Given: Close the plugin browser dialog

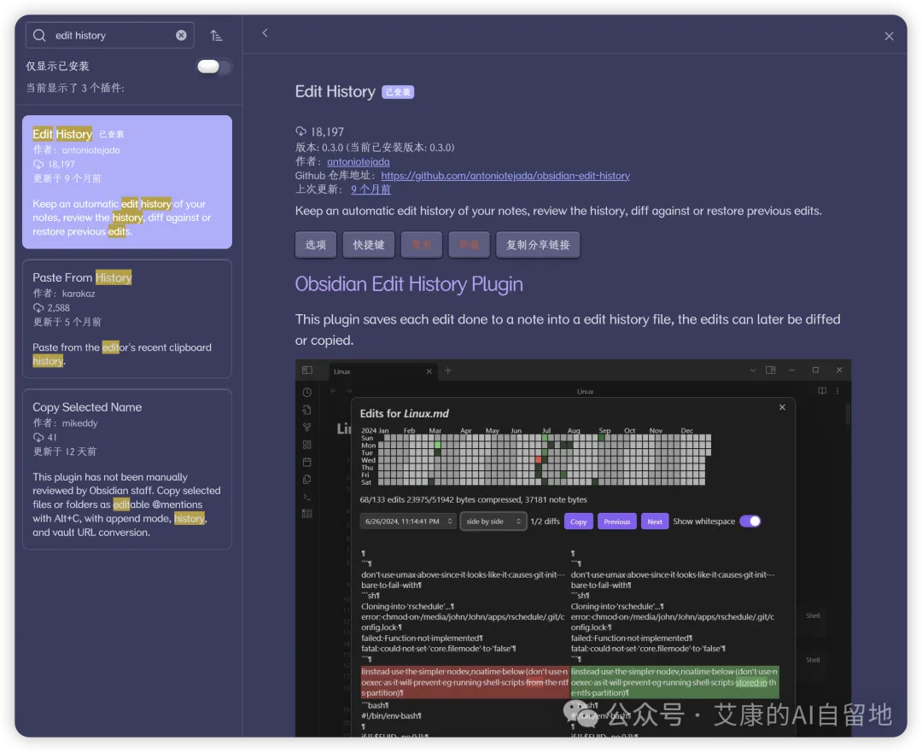Looking at the screenshot, I should click(889, 37).
